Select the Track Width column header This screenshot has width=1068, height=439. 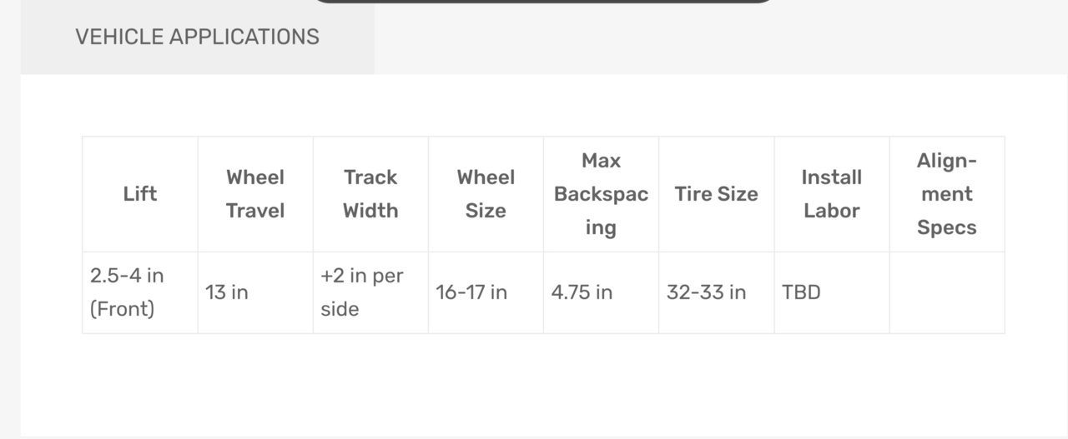tap(370, 194)
